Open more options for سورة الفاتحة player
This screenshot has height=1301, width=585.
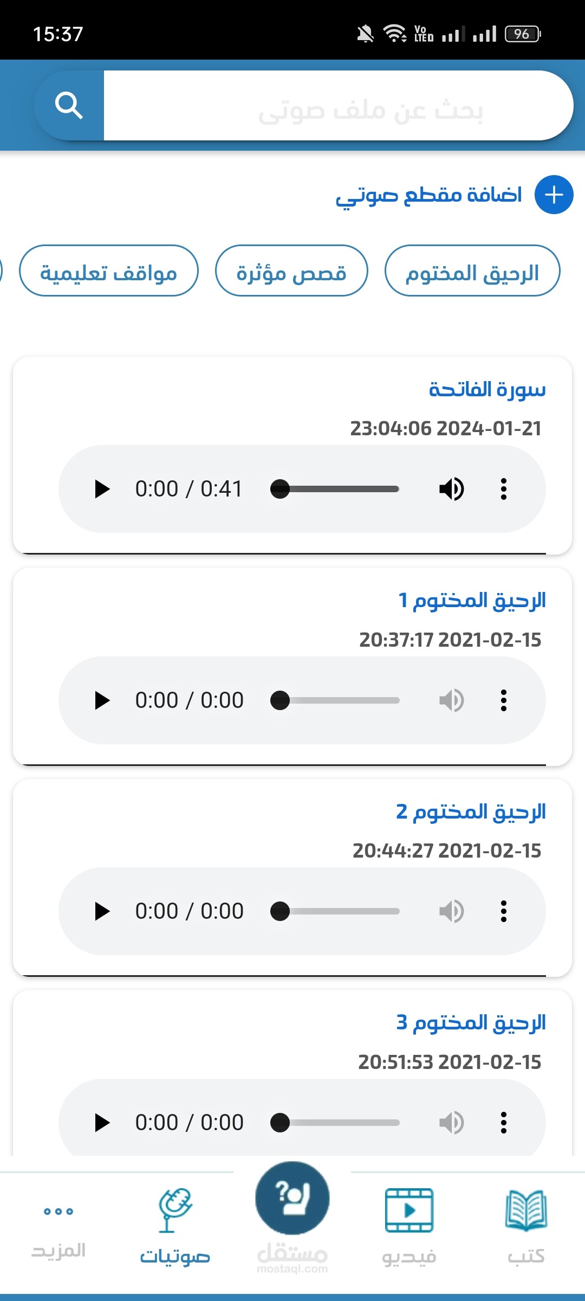[x=504, y=489]
